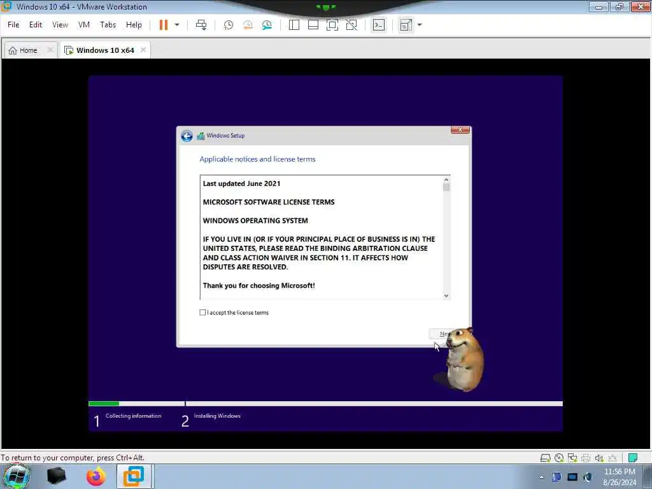Click the license text scroll up arrow
Screen dimensions: 652x489
coord(446,180)
